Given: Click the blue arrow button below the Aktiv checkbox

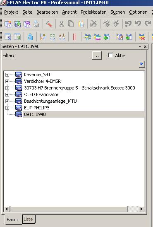Looking at the screenshot, I should tap(142, 64).
